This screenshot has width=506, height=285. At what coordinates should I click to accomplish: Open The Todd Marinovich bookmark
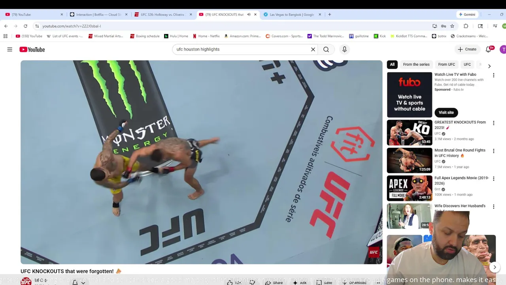(325, 36)
